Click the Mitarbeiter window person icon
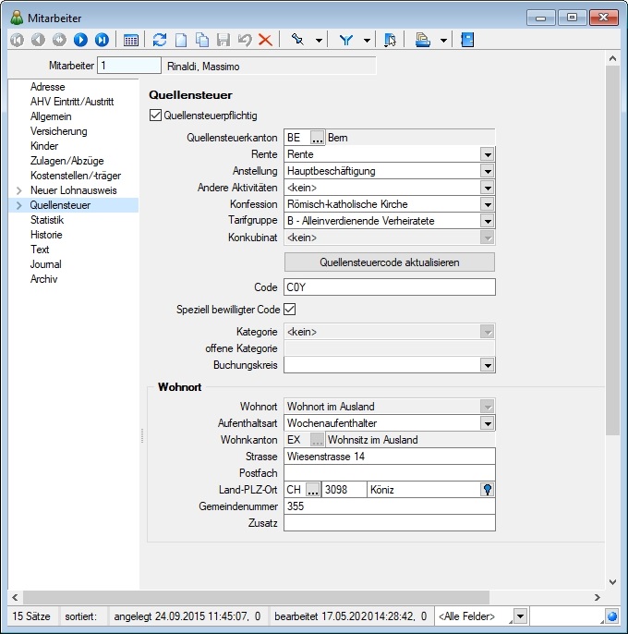Screen dimensions: 628x634 [17, 18]
